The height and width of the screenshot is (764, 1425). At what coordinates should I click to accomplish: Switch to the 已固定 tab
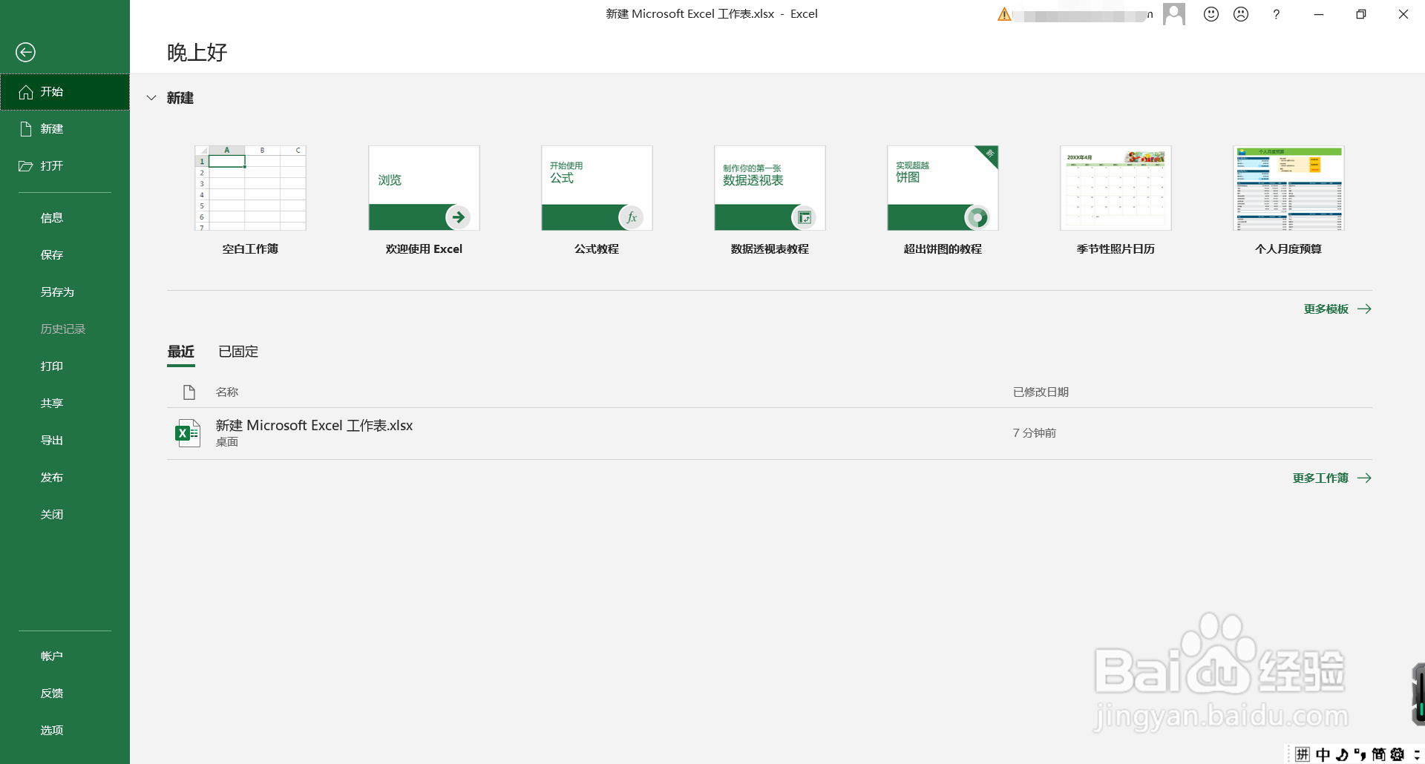pyautogui.click(x=238, y=352)
